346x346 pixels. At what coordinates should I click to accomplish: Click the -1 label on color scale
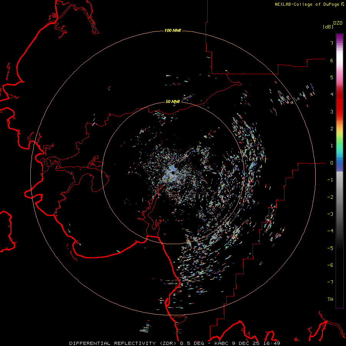[330, 180]
